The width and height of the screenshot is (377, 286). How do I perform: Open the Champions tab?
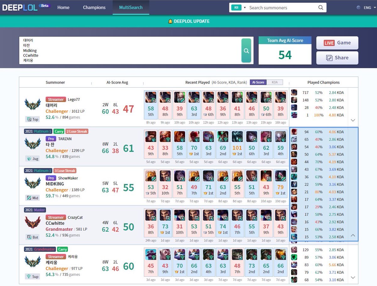pyautogui.click(x=94, y=8)
